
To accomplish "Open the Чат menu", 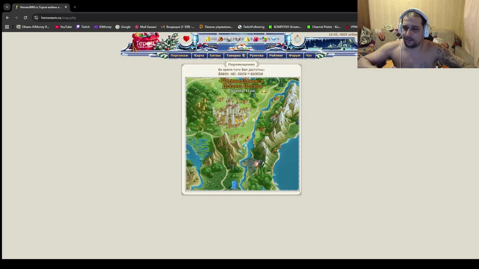I will [309, 55].
